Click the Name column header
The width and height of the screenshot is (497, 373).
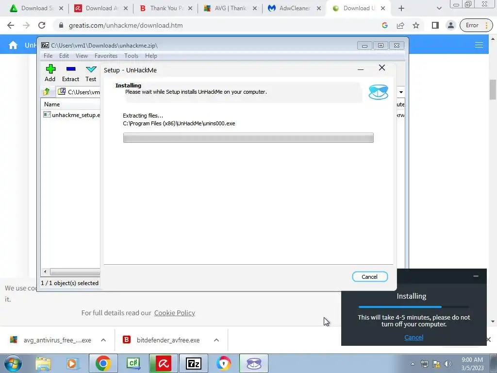(52, 104)
